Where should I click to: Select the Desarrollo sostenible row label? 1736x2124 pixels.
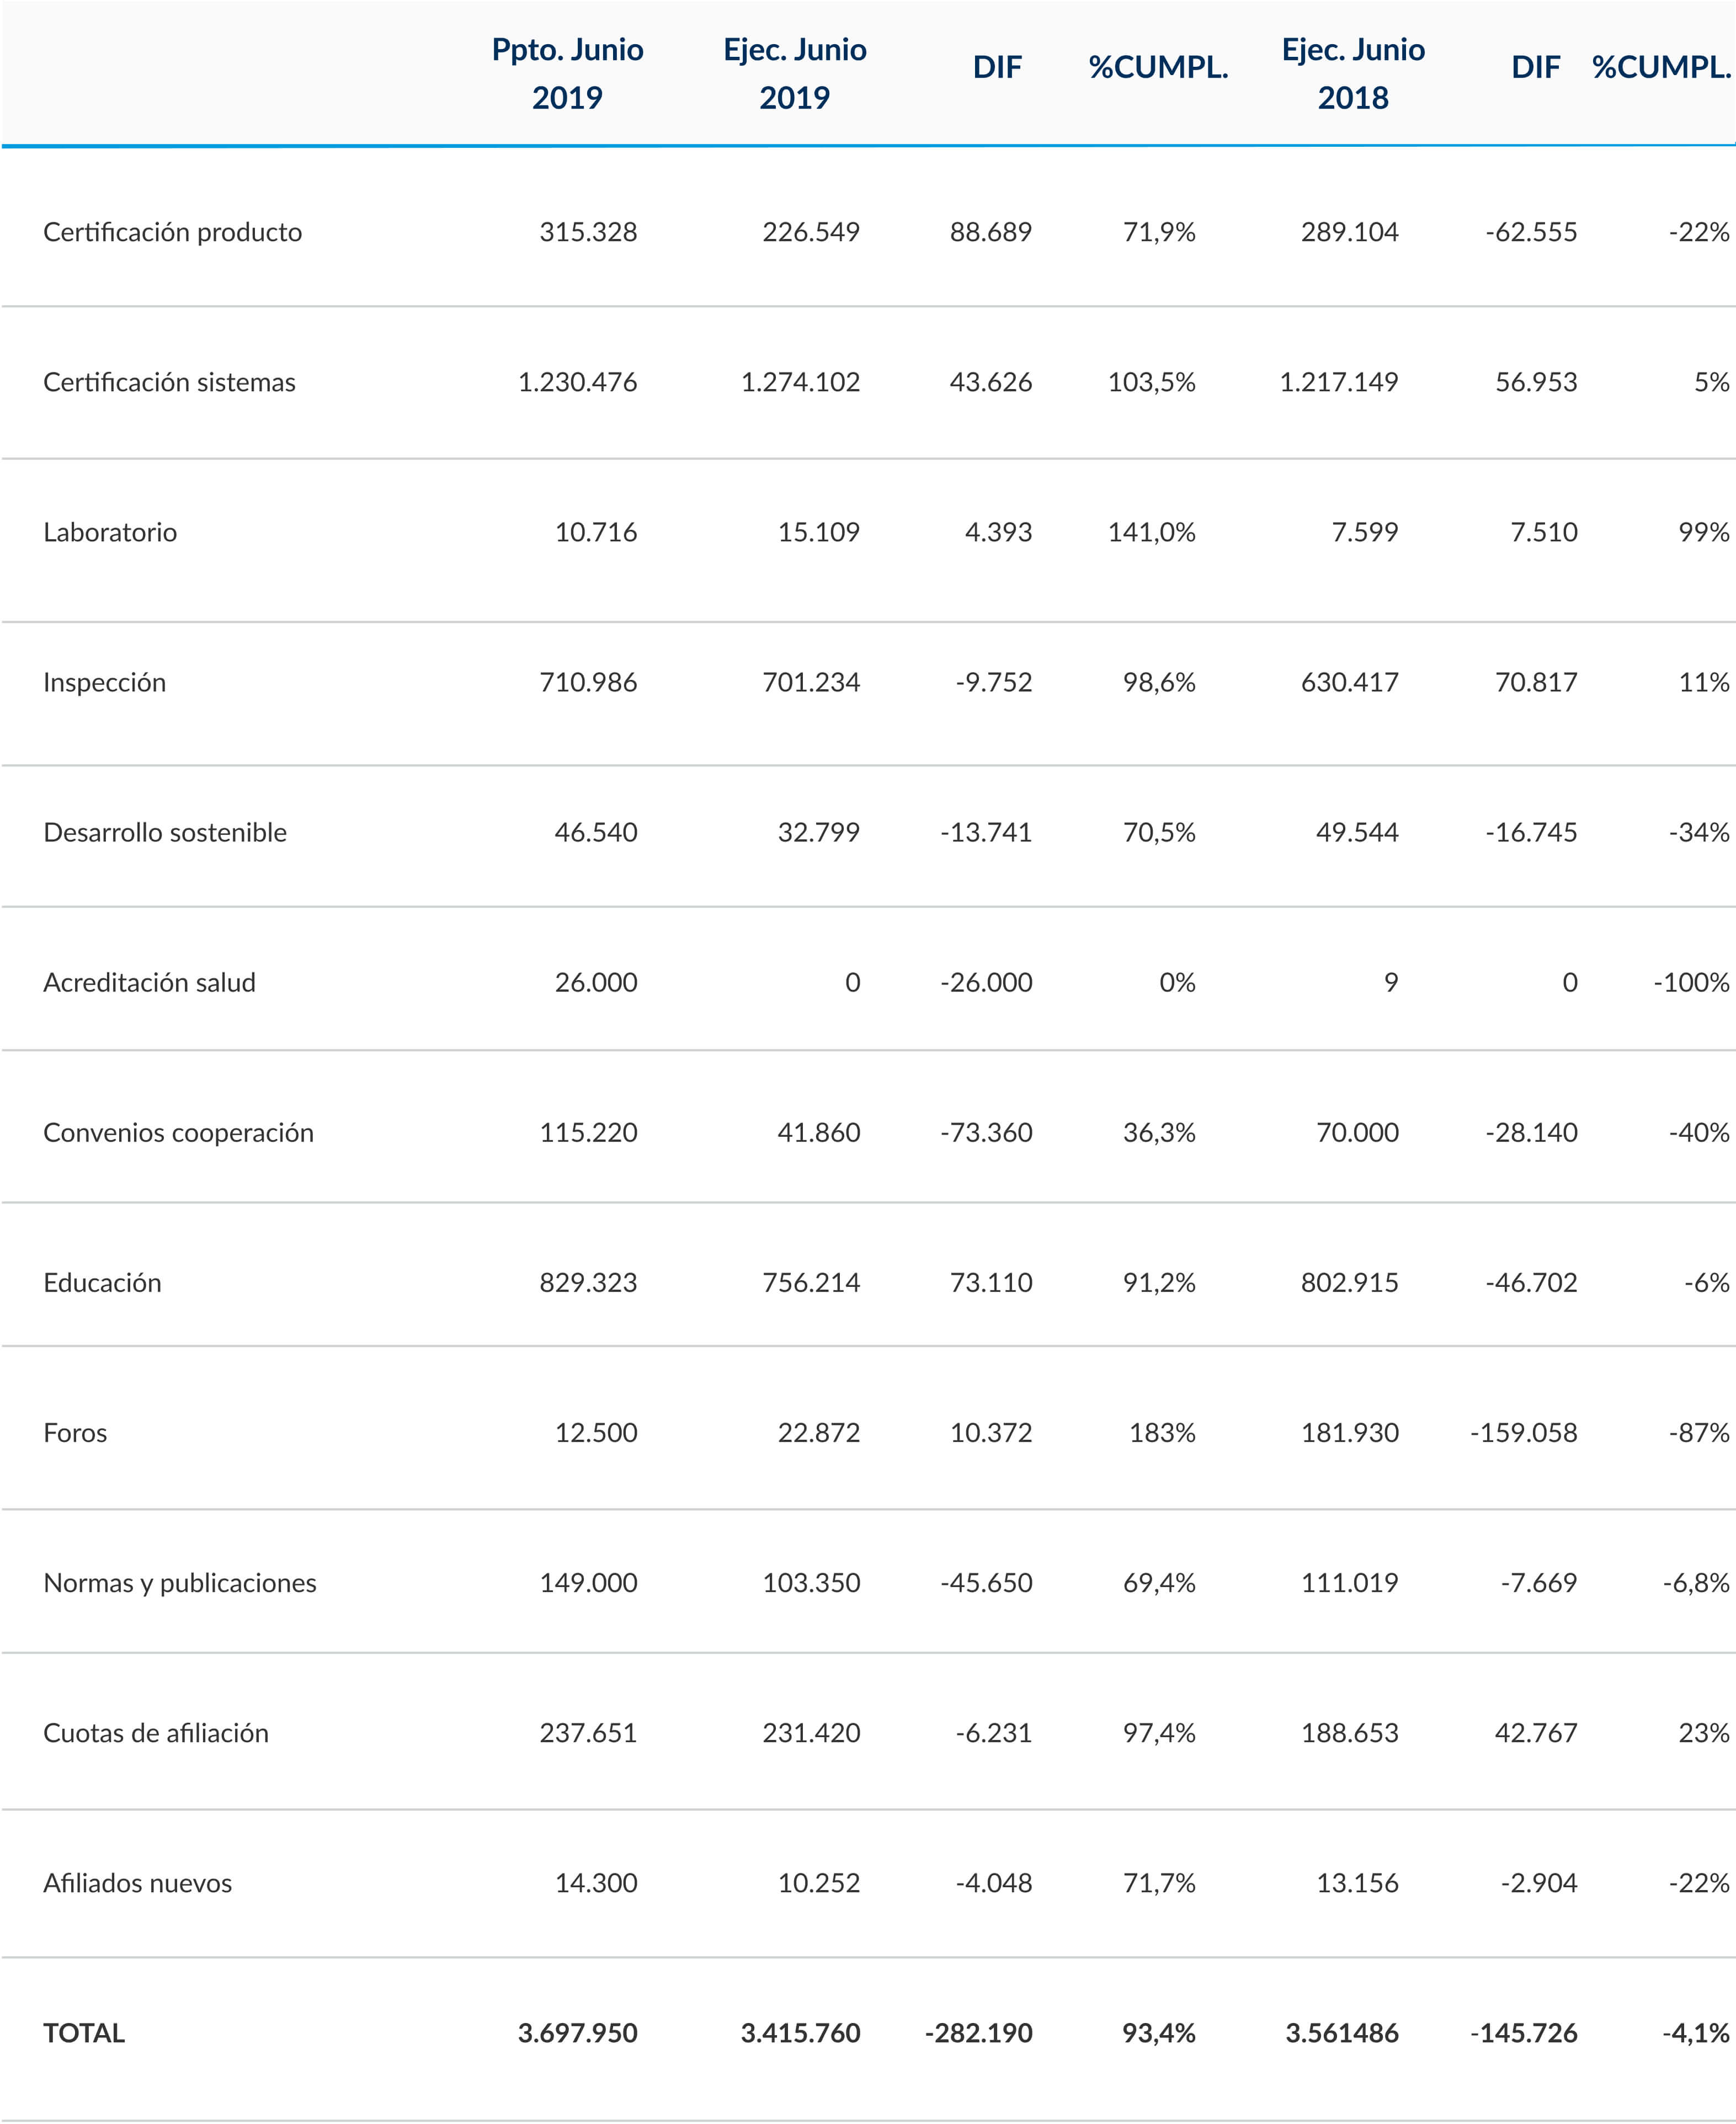165,832
